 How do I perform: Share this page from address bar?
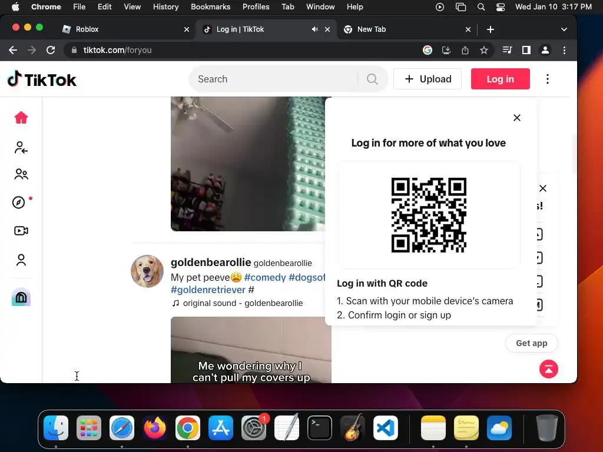(465, 50)
